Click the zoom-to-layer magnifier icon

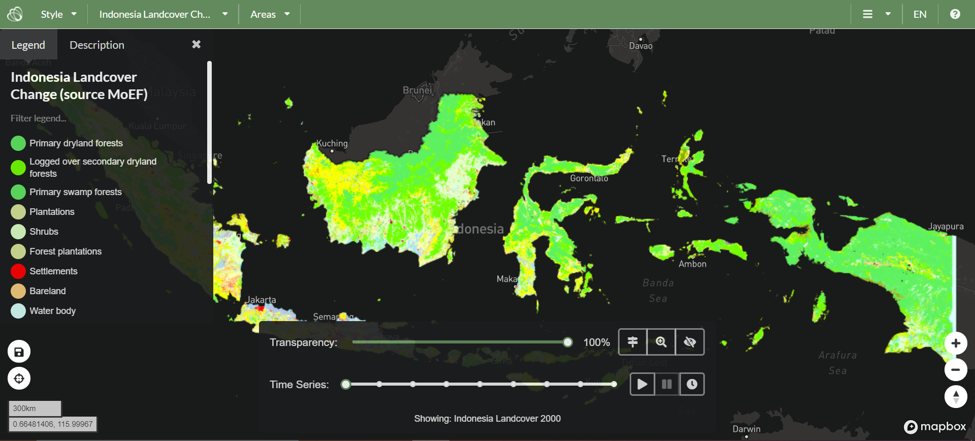[x=661, y=342]
